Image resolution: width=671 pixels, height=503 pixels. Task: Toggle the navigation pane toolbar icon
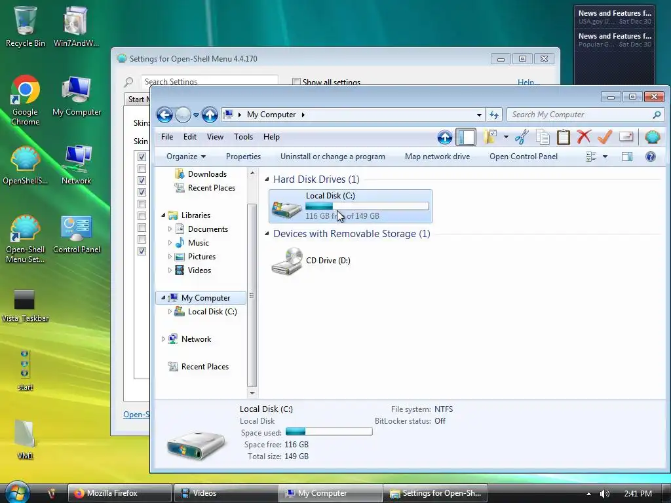coord(466,137)
